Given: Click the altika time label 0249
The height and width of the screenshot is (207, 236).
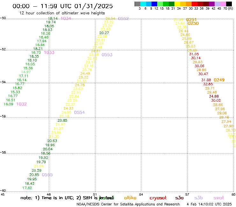Looking at the screenshot, I should tap(219, 80).
